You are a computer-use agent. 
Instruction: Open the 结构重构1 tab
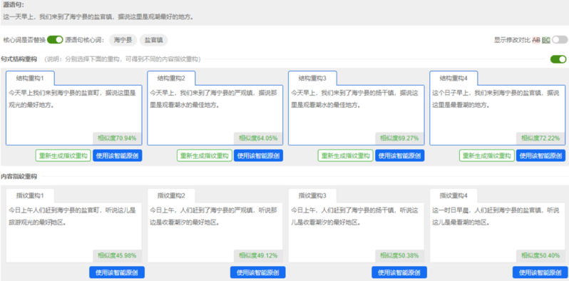30,78
